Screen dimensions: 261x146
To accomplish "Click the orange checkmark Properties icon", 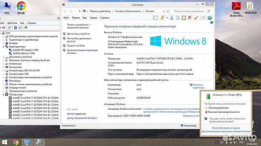I will tap(196, 18).
